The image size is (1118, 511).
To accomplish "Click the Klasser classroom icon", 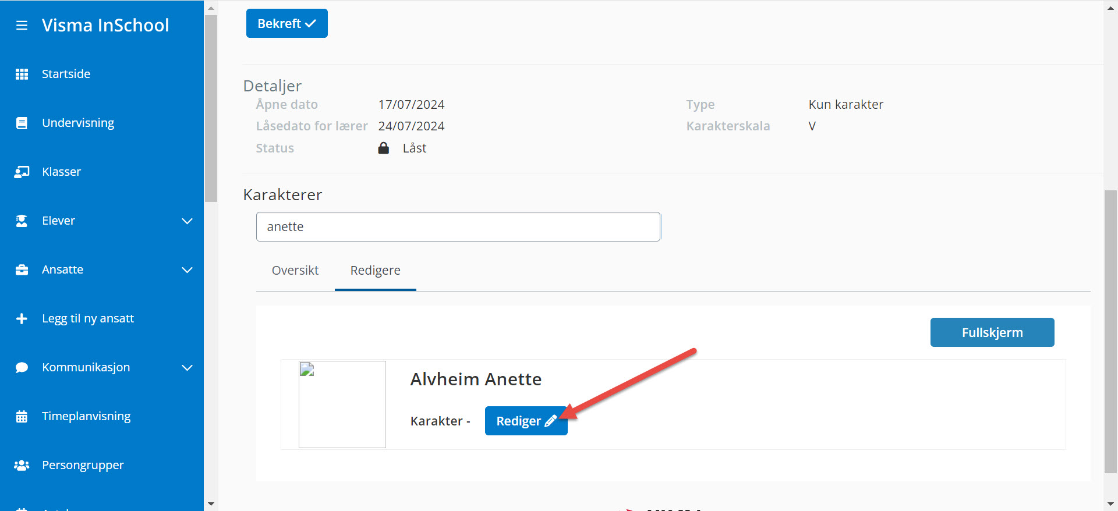I will (22, 172).
